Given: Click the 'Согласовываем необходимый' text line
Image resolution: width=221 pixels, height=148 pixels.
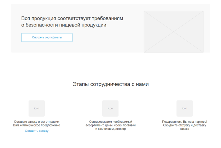Looking at the screenshot, I should [110, 122].
